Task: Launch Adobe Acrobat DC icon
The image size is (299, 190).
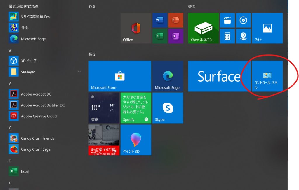Action: pyautogui.click(x=13, y=94)
